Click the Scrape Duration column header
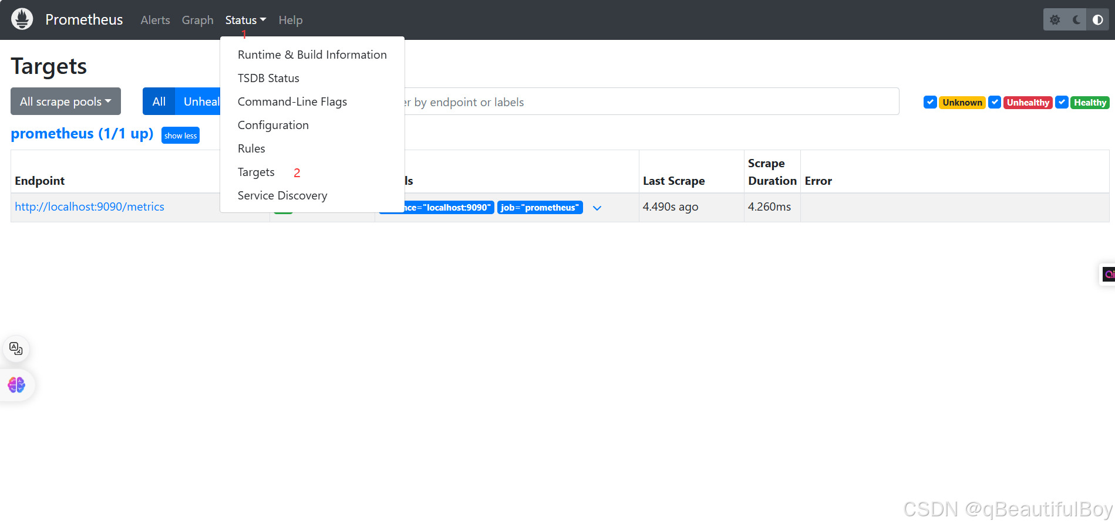Viewport: 1115px width, 528px height. point(772,172)
